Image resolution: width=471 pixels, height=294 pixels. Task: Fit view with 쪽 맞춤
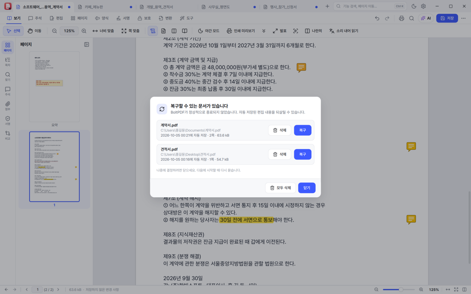[x=131, y=31]
